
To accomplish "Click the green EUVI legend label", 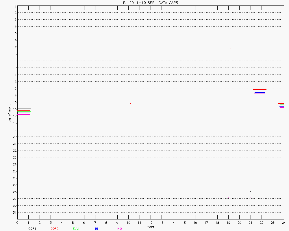I will click(76, 229).
